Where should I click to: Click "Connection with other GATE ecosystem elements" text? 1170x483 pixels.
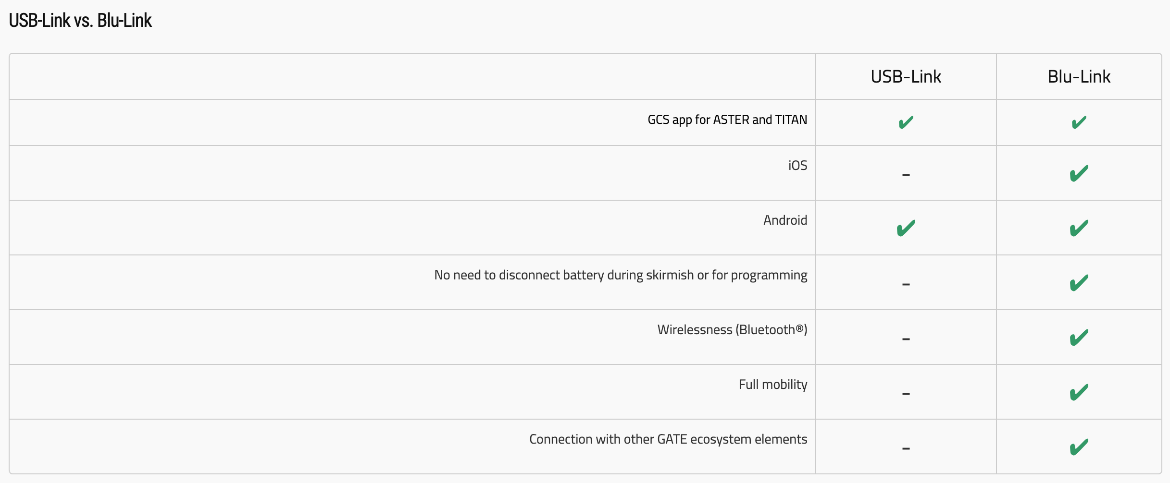coord(668,439)
